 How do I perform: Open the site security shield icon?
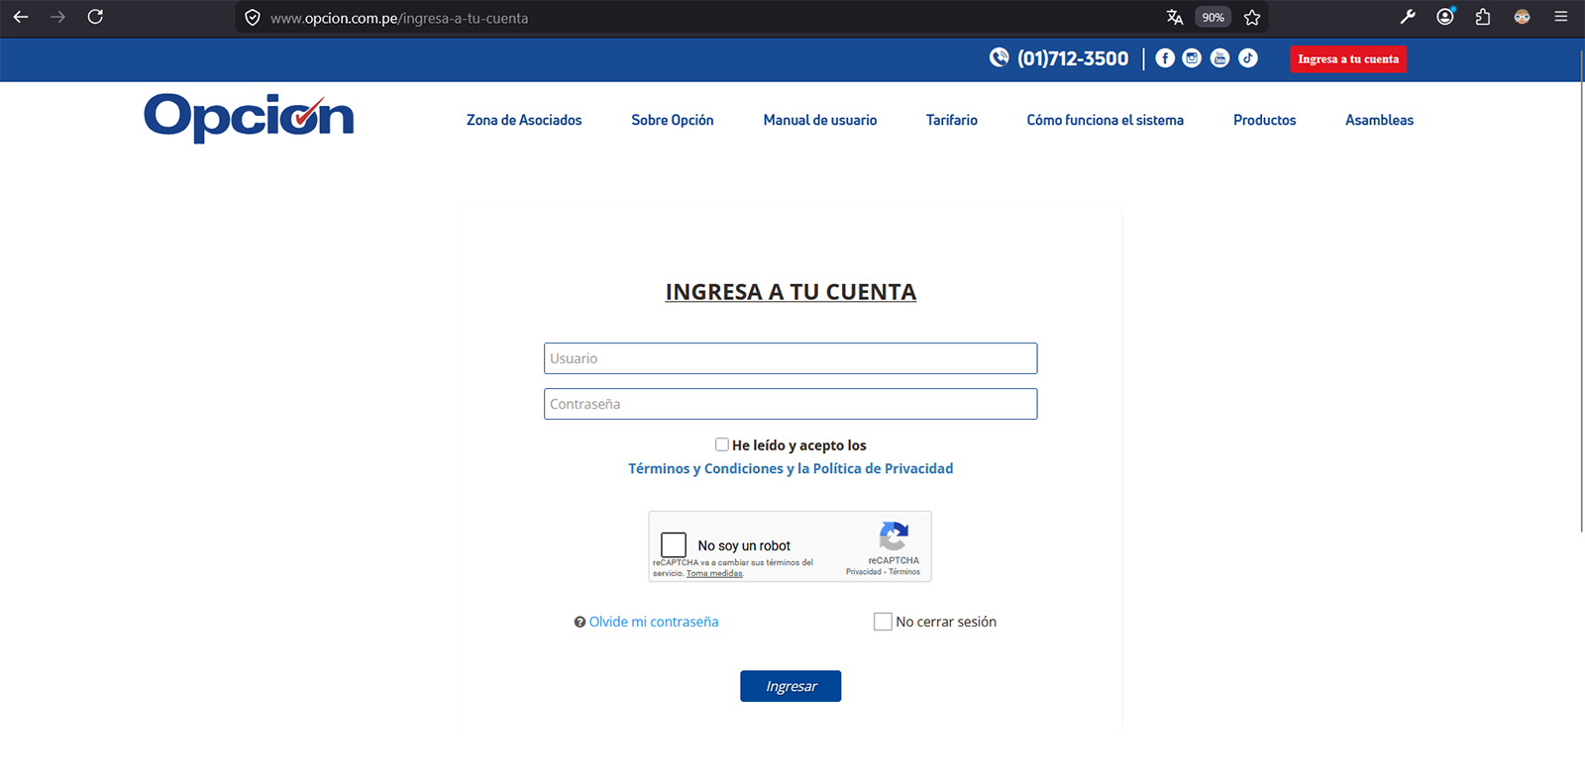(253, 18)
